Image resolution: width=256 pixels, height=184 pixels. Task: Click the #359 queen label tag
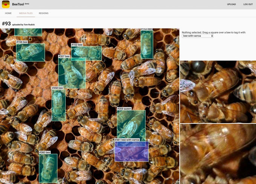124,109
